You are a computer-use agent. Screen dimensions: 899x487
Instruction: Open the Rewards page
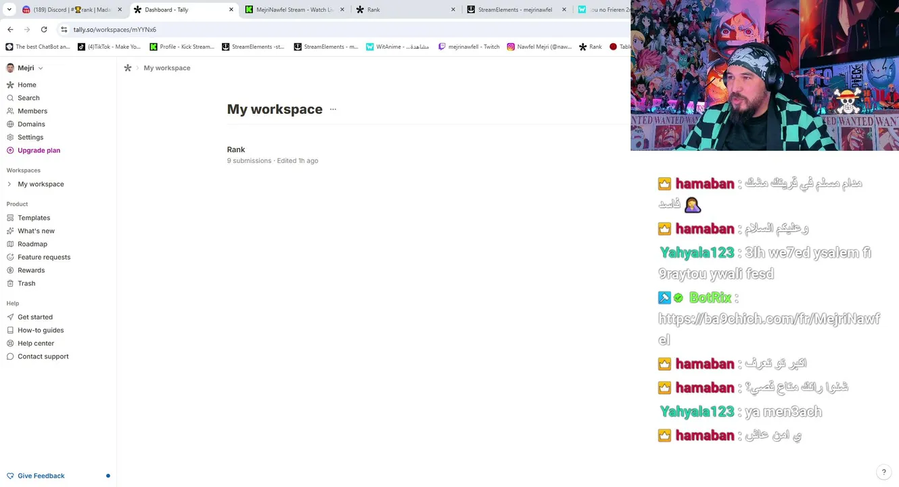[31, 270]
